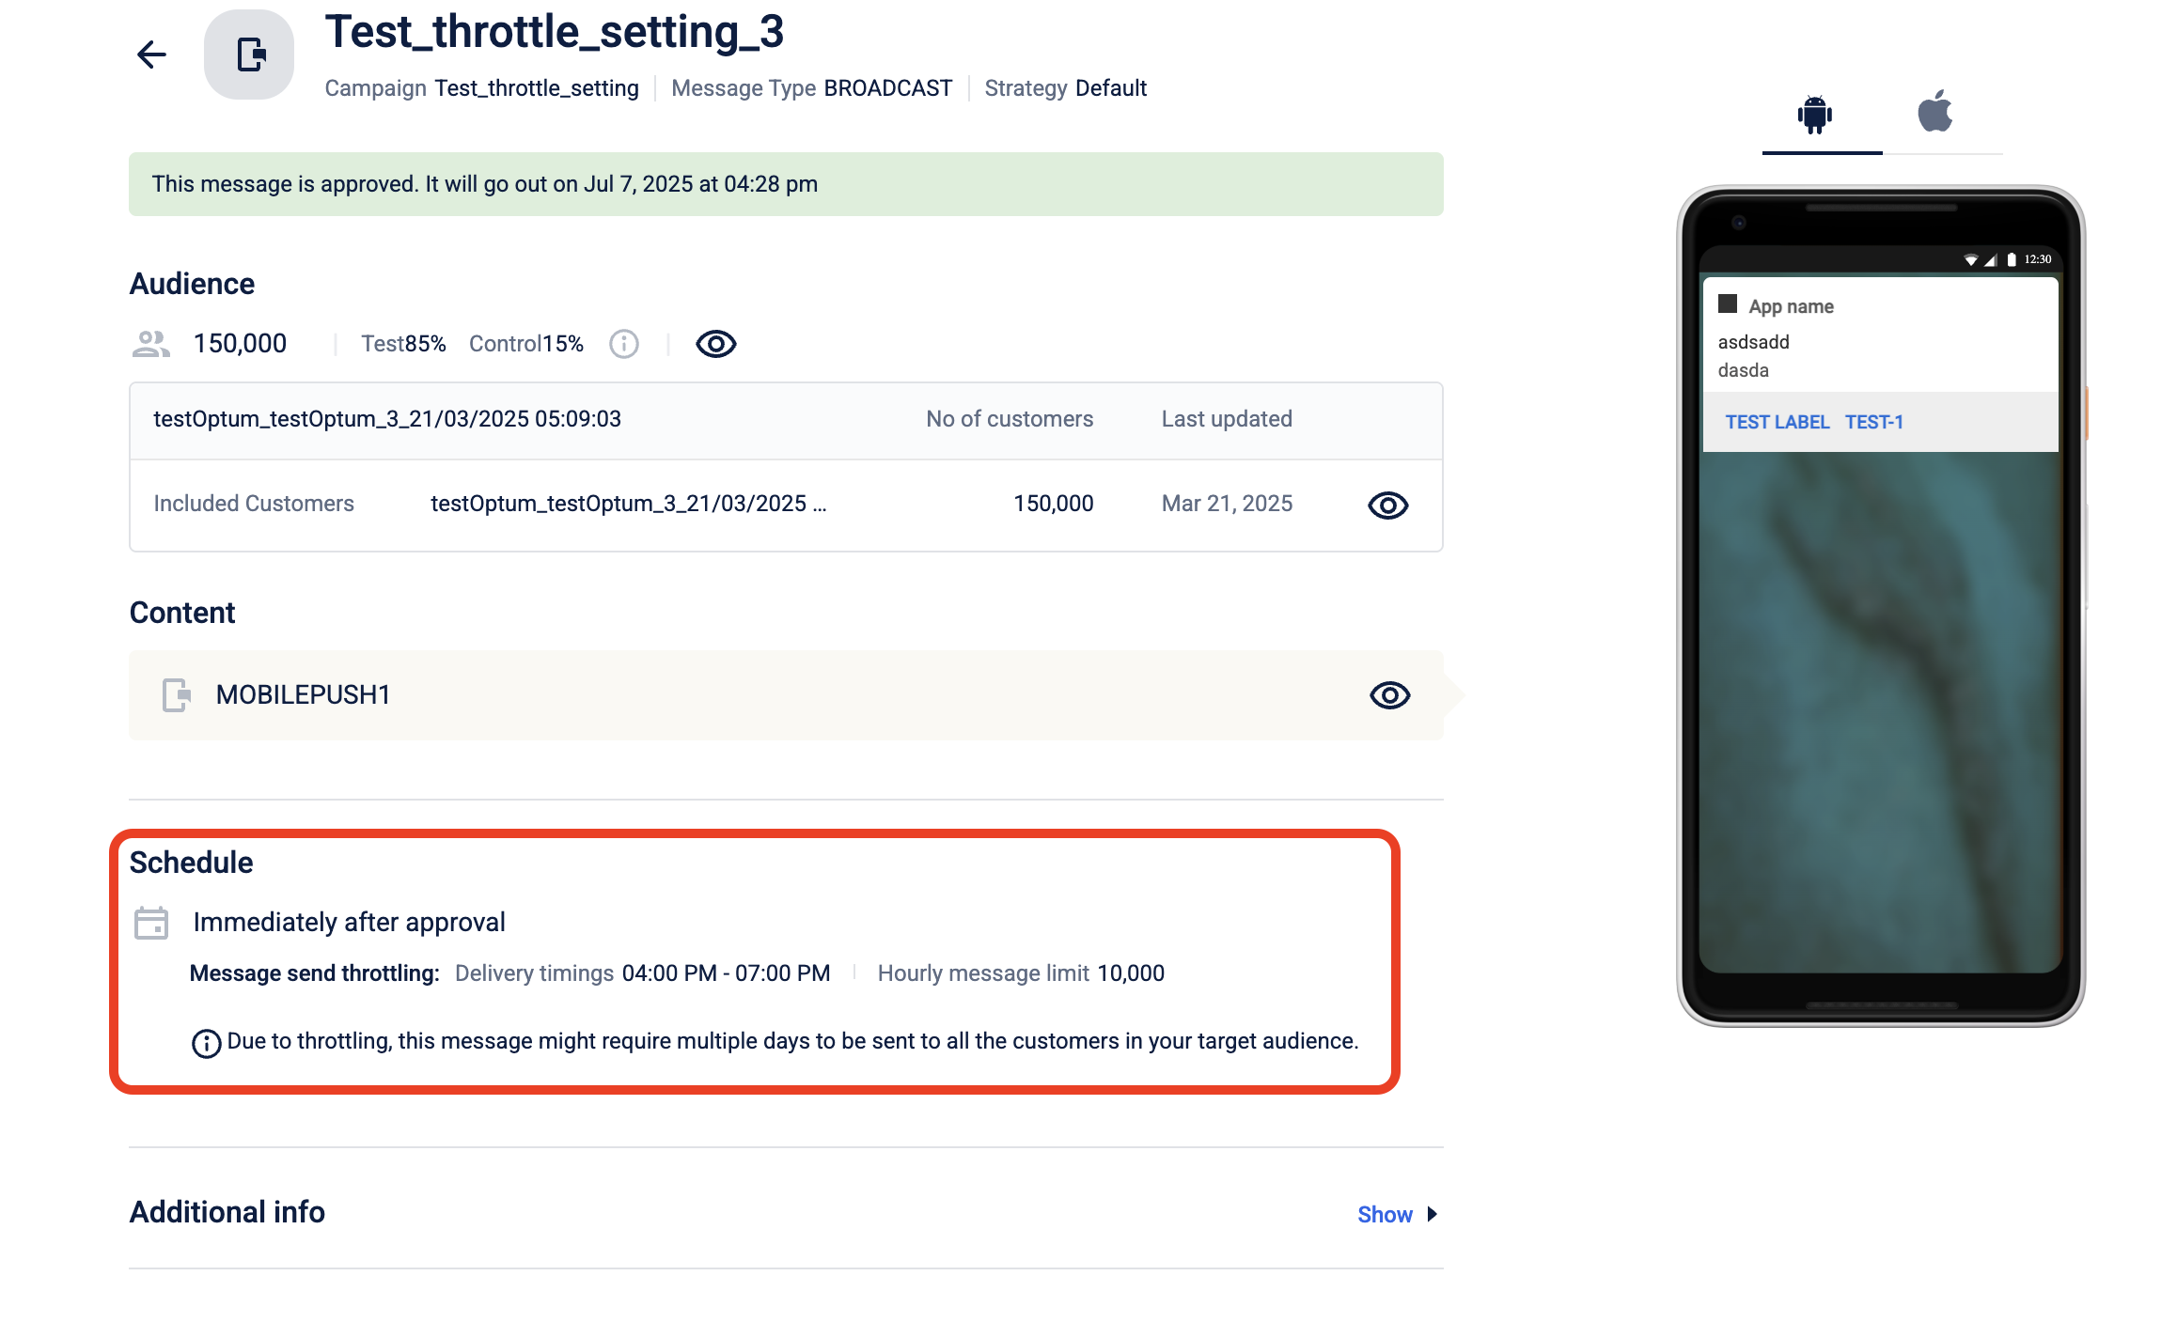Click notification title asdsadd in preview
Viewport: 2177px width, 1338px height.
pyautogui.click(x=1753, y=342)
